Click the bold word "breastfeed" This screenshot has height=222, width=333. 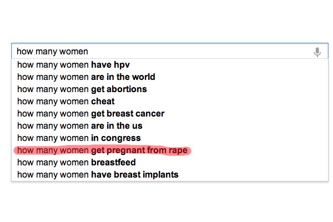(113, 163)
